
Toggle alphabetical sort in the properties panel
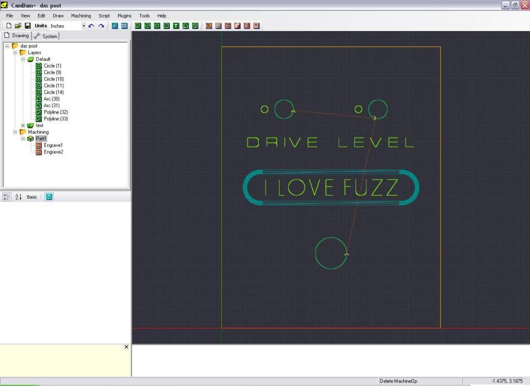[x=18, y=197]
